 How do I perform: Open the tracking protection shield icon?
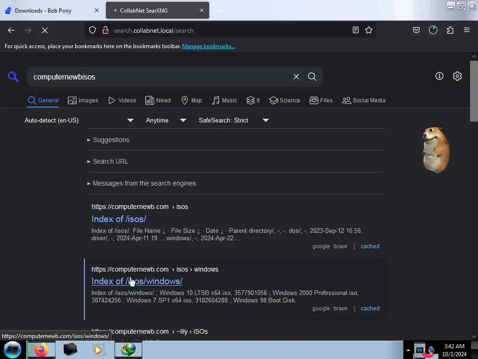(x=92, y=30)
